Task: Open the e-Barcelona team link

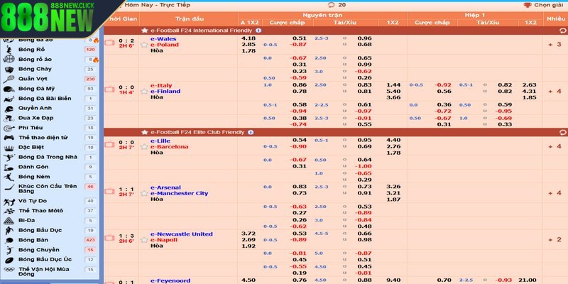Action: 170,147
